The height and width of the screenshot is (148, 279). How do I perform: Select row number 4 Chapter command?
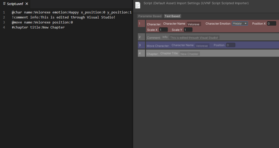[x=141, y=53]
